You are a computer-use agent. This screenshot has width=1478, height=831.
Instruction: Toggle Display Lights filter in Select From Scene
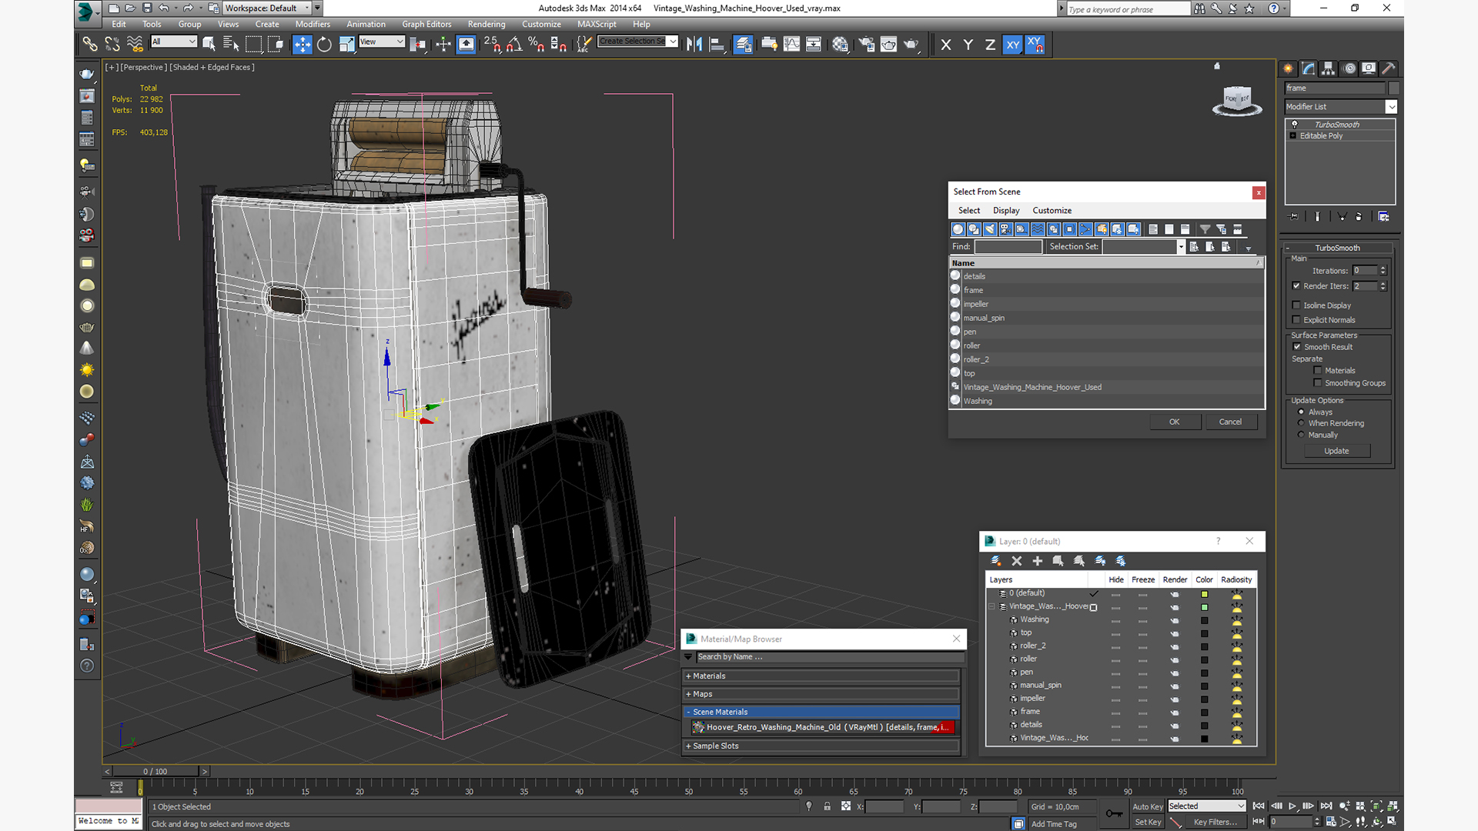[990, 229]
